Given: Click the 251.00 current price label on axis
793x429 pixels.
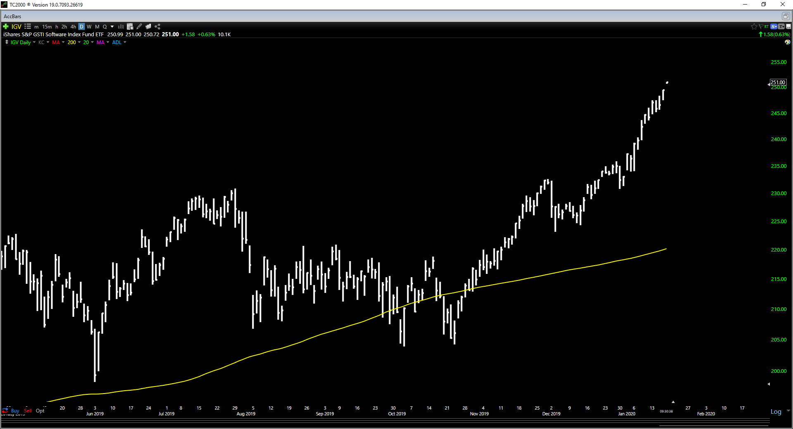Looking at the screenshot, I should click(778, 82).
